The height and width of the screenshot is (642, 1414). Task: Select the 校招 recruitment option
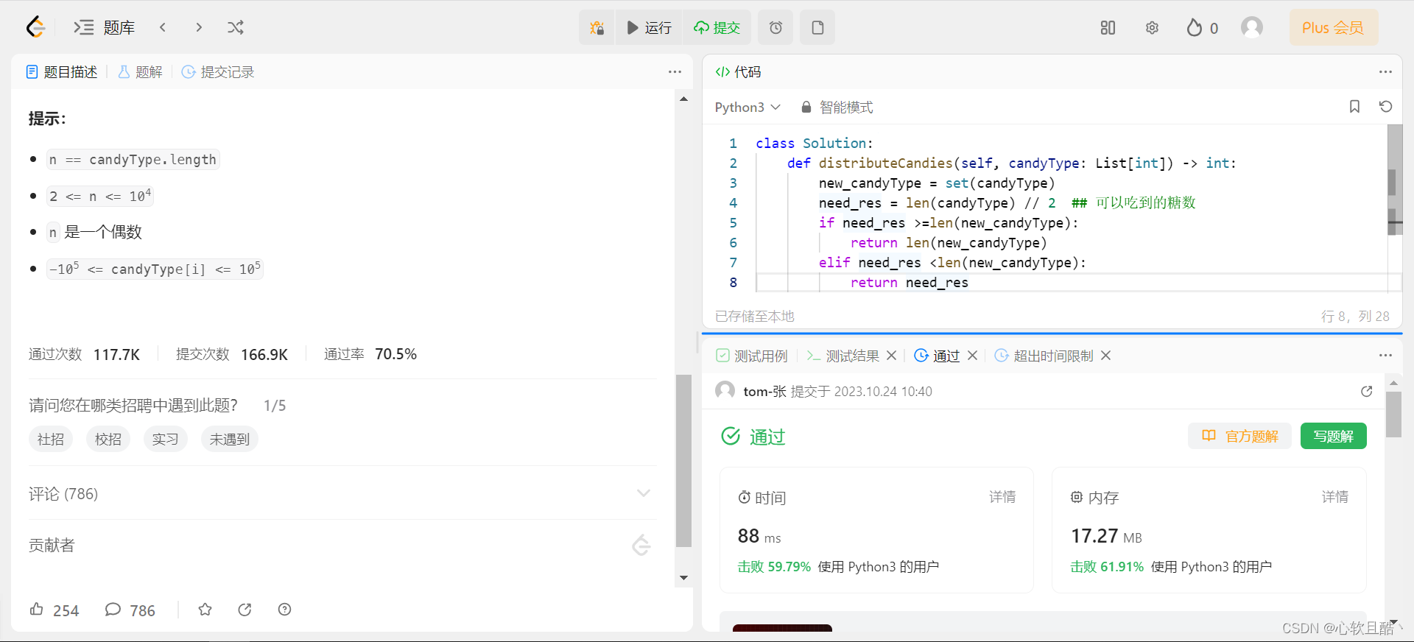(108, 440)
